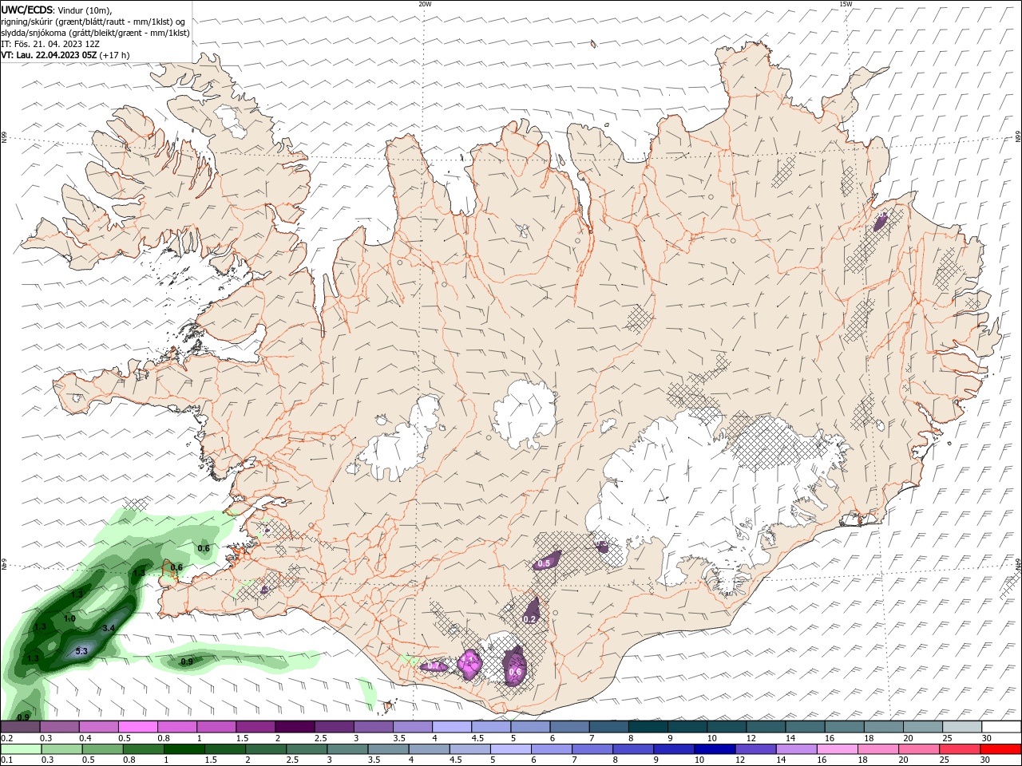Click the bright pink snowfall blob on the south coast
Image resolution: width=1022 pixels, height=766 pixels.
pos(470,664)
